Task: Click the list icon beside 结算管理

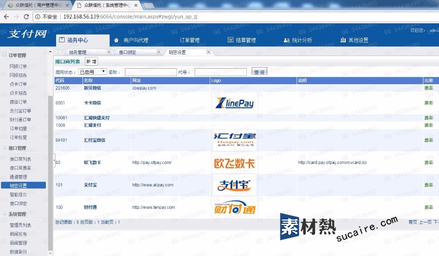Action: pyautogui.click(x=230, y=40)
